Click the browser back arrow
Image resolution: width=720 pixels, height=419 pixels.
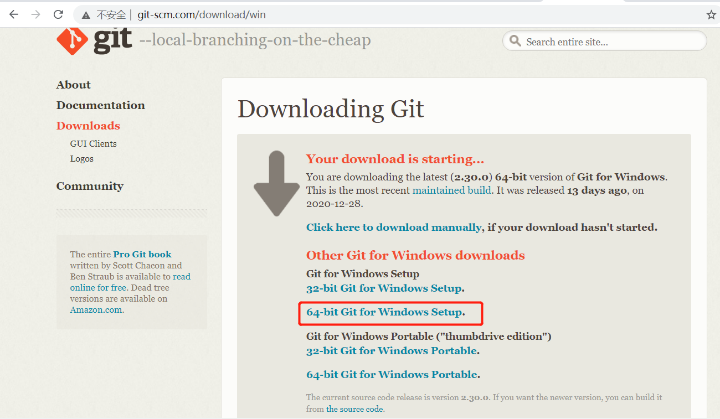coord(14,14)
